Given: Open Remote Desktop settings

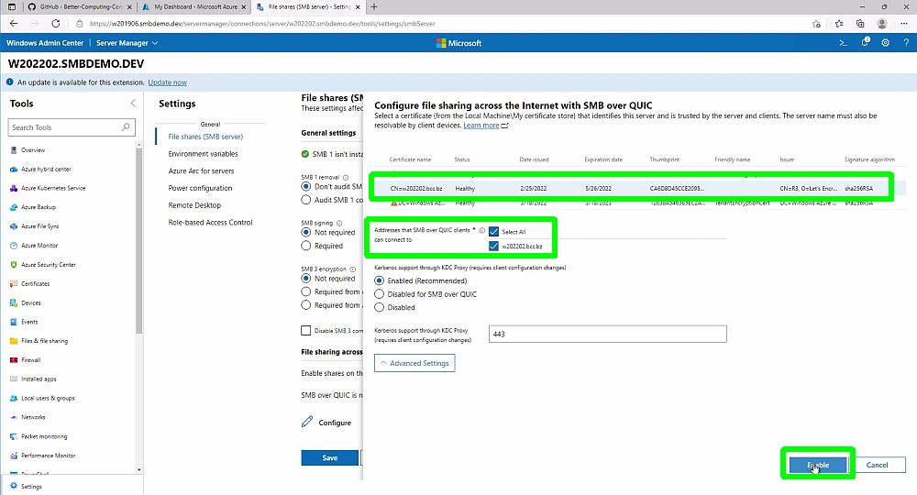Looking at the screenshot, I should point(194,205).
